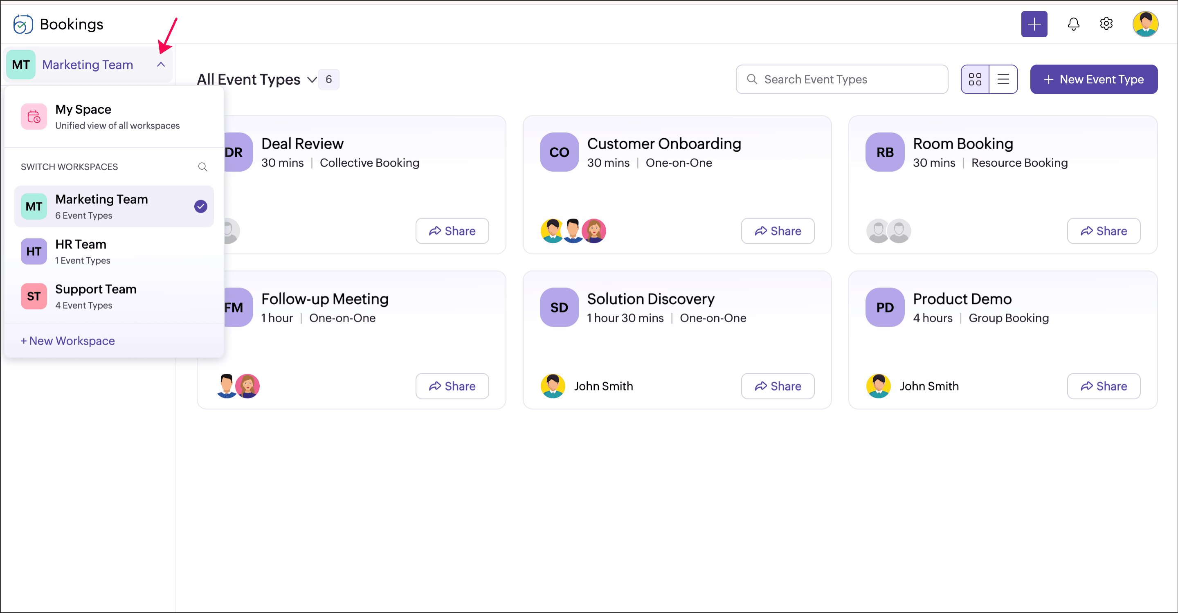Screen dimensions: 1178x613
Task: Click the + New Workspace link
Action: tap(67, 341)
